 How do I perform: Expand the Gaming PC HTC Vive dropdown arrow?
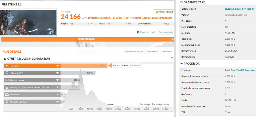click(x=57, y=87)
